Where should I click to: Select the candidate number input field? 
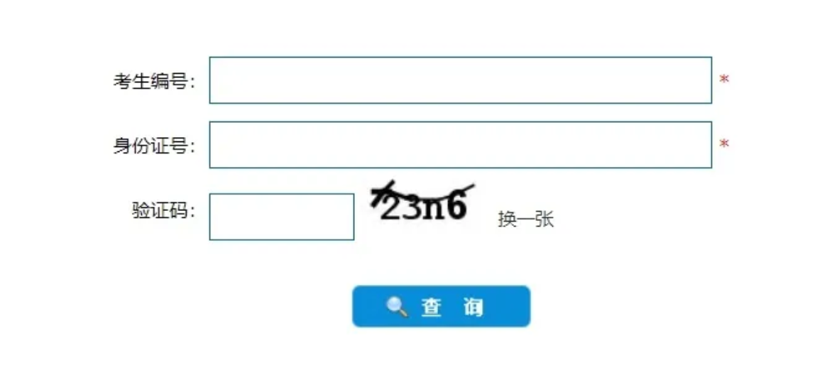point(461,80)
